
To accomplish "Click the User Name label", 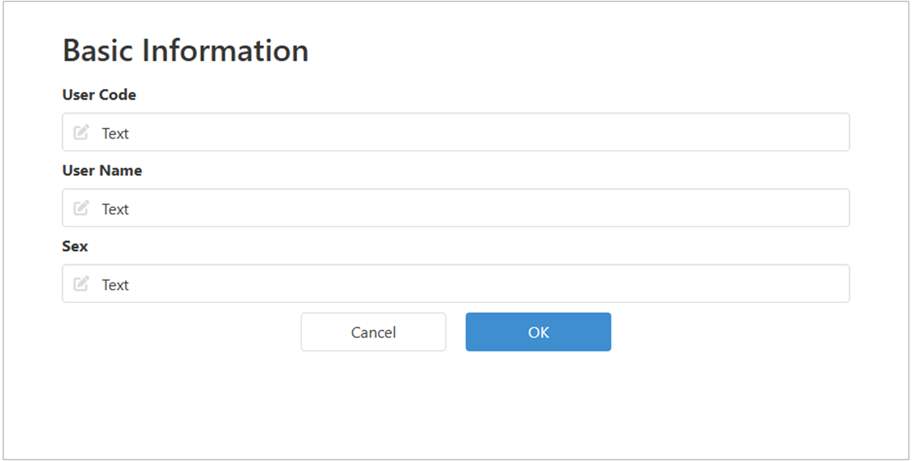I will click(102, 171).
